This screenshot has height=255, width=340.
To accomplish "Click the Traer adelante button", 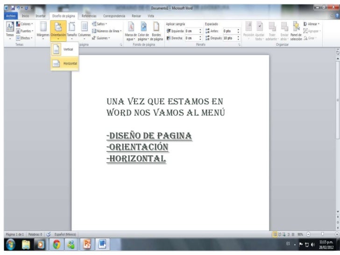I will [x=272, y=31].
